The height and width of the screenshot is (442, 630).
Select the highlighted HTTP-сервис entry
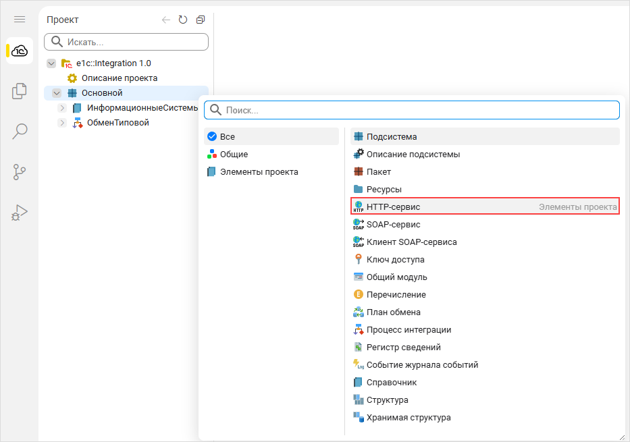(x=392, y=206)
